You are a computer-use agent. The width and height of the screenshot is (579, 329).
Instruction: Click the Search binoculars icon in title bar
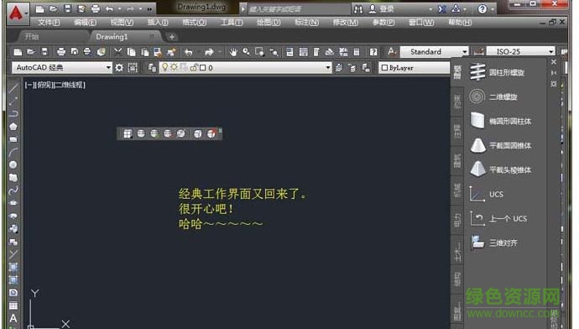click(x=357, y=9)
